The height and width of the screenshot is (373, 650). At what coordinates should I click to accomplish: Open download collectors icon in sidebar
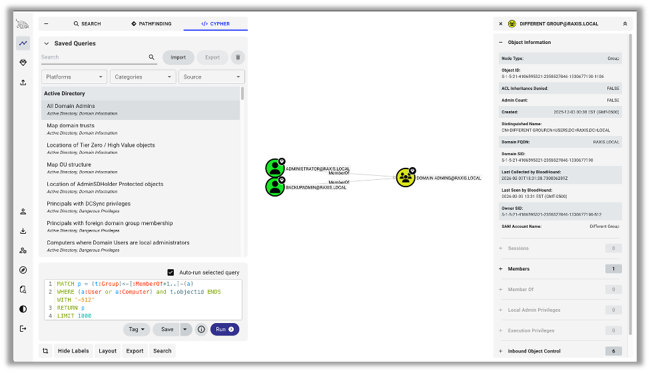click(x=23, y=231)
